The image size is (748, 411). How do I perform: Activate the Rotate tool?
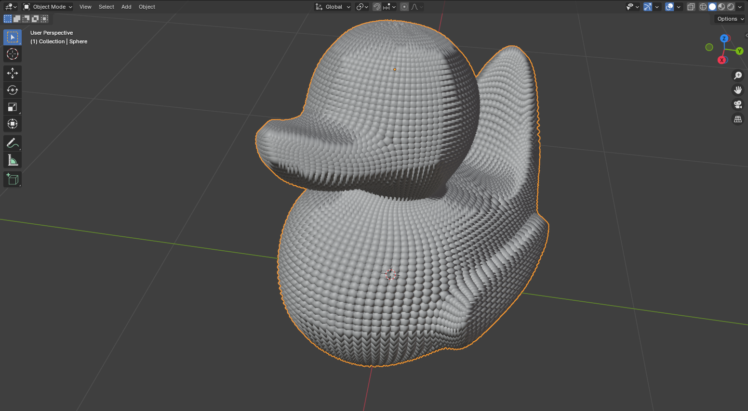tap(13, 90)
